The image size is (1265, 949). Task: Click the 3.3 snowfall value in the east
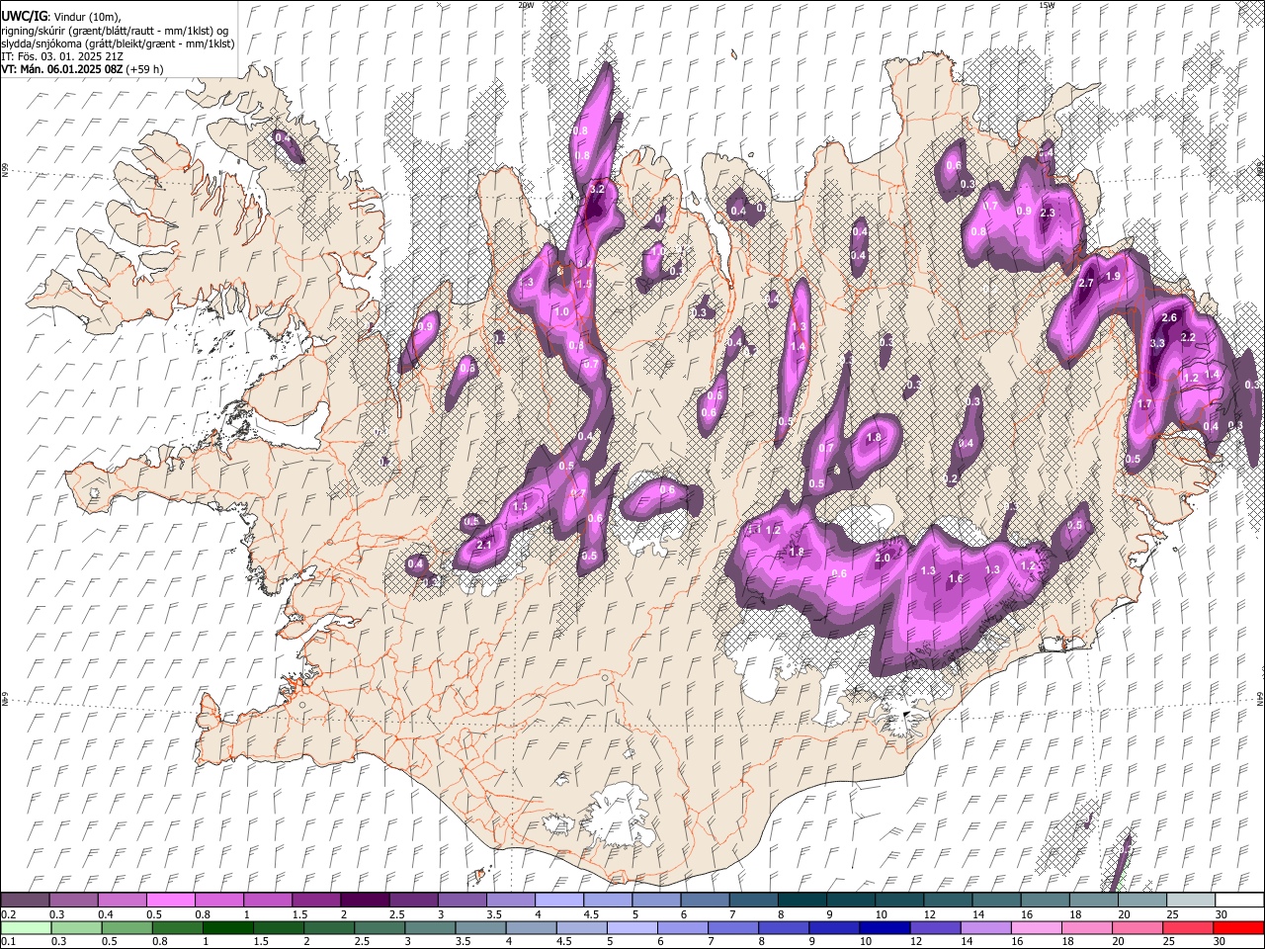(x=1158, y=343)
